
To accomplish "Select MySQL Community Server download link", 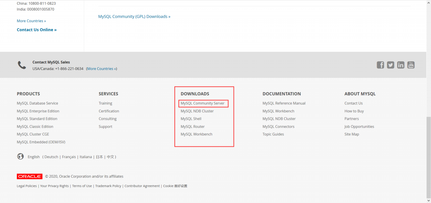I will (x=202, y=103).
